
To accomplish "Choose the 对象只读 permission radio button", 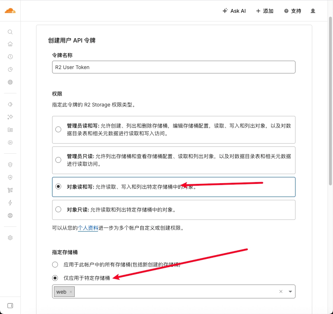I will click(x=58, y=209).
